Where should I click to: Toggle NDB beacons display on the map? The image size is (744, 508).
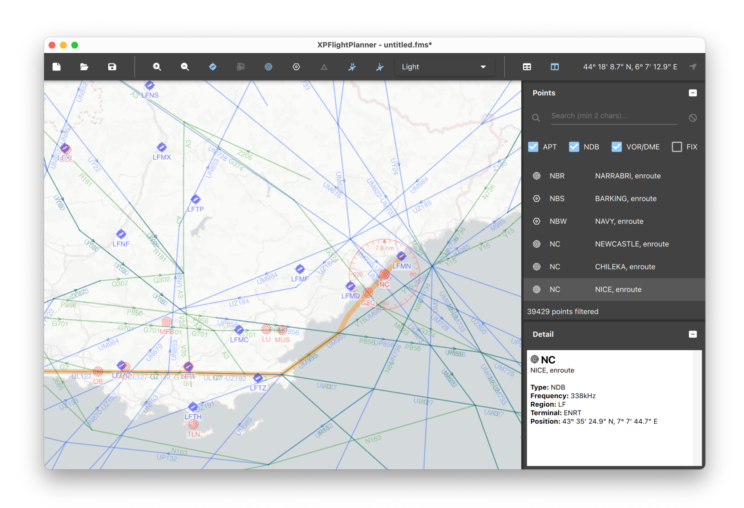pyautogui.click(x=268, y=66)
